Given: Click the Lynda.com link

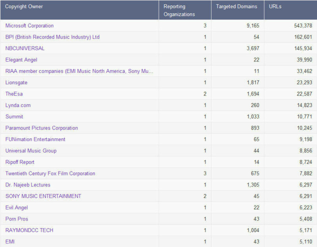Looking at the screenshot, I should [18, 105].
